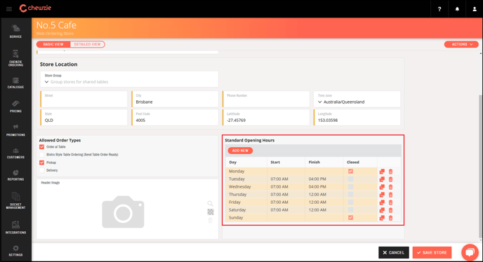Click the header image camera placeholder
483x262 pixels.
(x=124, y=212)
